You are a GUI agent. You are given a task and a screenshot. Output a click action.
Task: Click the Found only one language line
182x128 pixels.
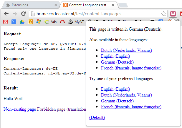click(x=45, y=49)
